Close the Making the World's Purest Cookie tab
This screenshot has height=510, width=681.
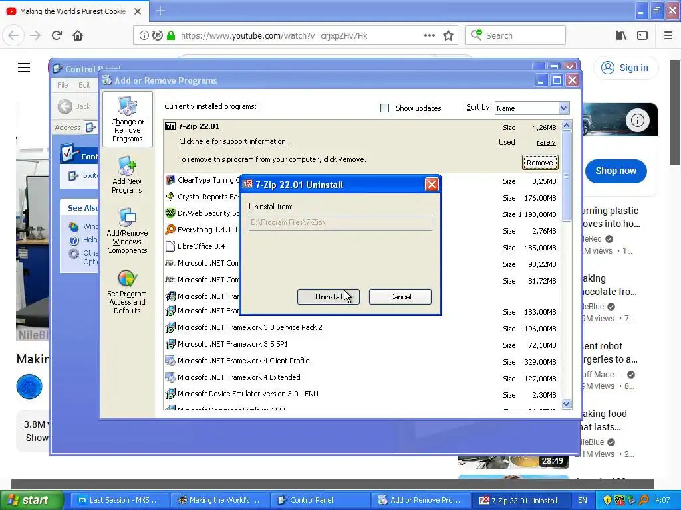click(x=138, y=11)
